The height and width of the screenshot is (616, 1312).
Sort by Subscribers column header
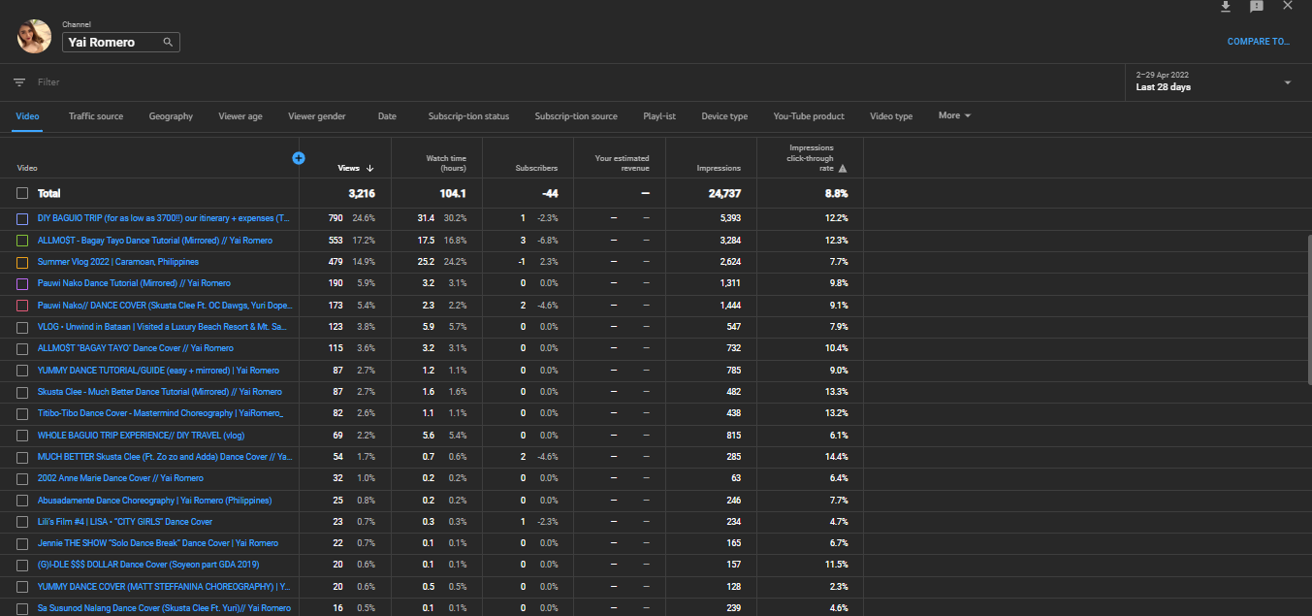coord(536,169)
